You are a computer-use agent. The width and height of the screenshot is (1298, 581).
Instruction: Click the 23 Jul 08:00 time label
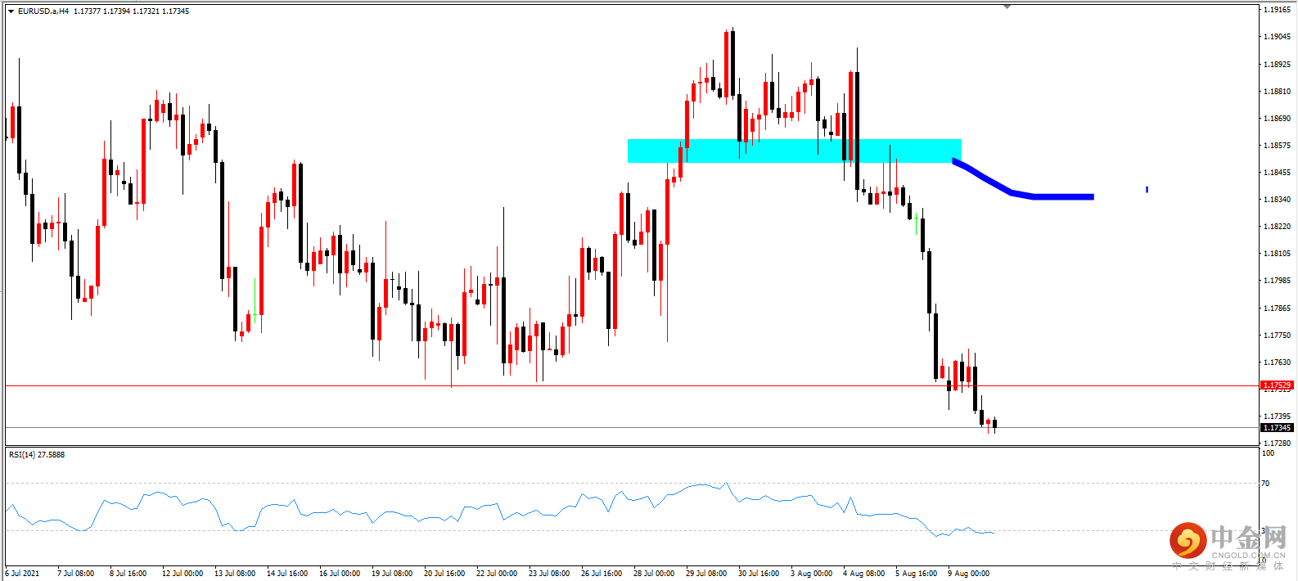(549, 573)
